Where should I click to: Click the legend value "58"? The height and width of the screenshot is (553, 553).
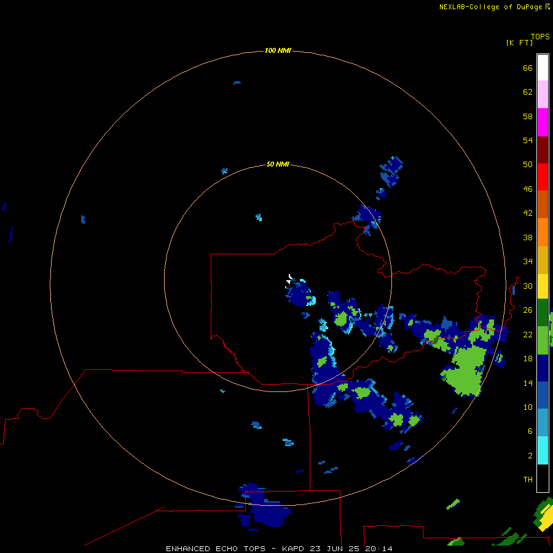point(528,116)
